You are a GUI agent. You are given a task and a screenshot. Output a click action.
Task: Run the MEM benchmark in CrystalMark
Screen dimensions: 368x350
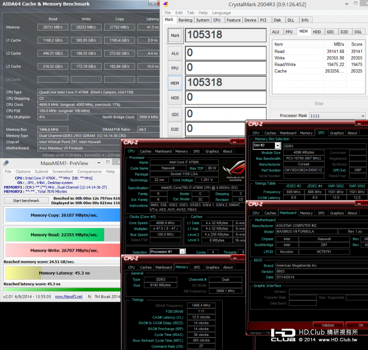point(175,83)
